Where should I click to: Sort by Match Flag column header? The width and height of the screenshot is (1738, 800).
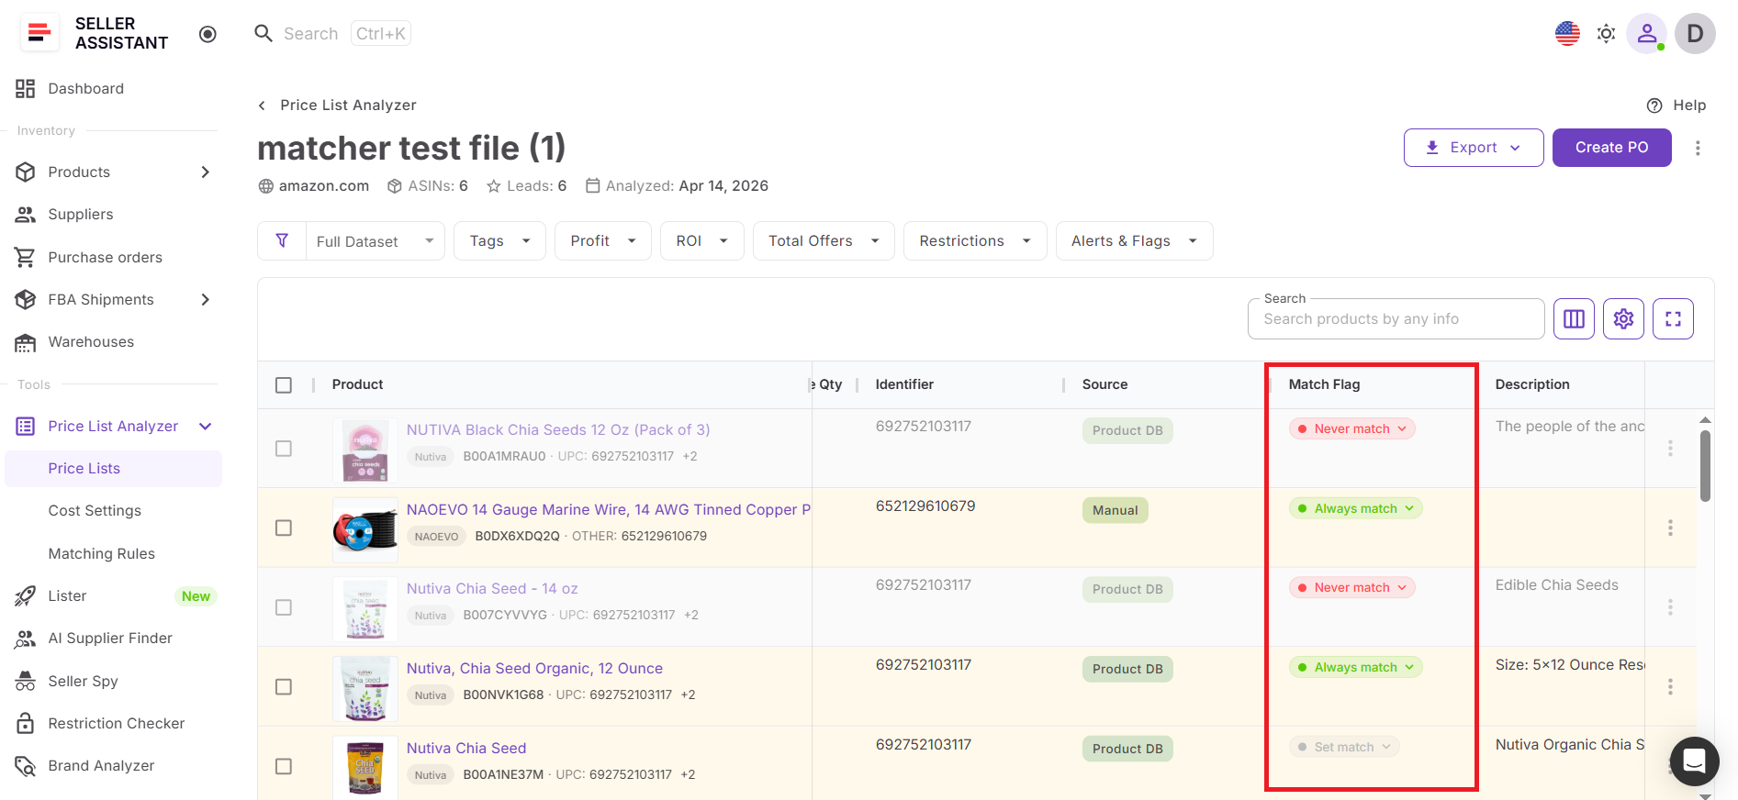coord(1324,385)
